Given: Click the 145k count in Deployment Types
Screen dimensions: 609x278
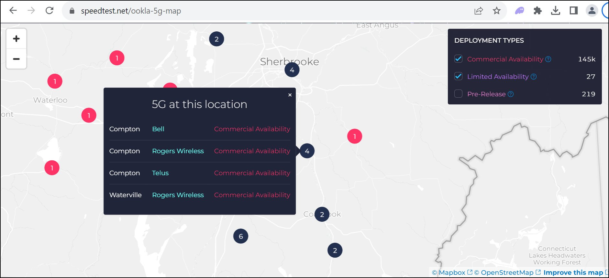Looking at the screenshot, I should pyautogui.click(x=587, y=59).
